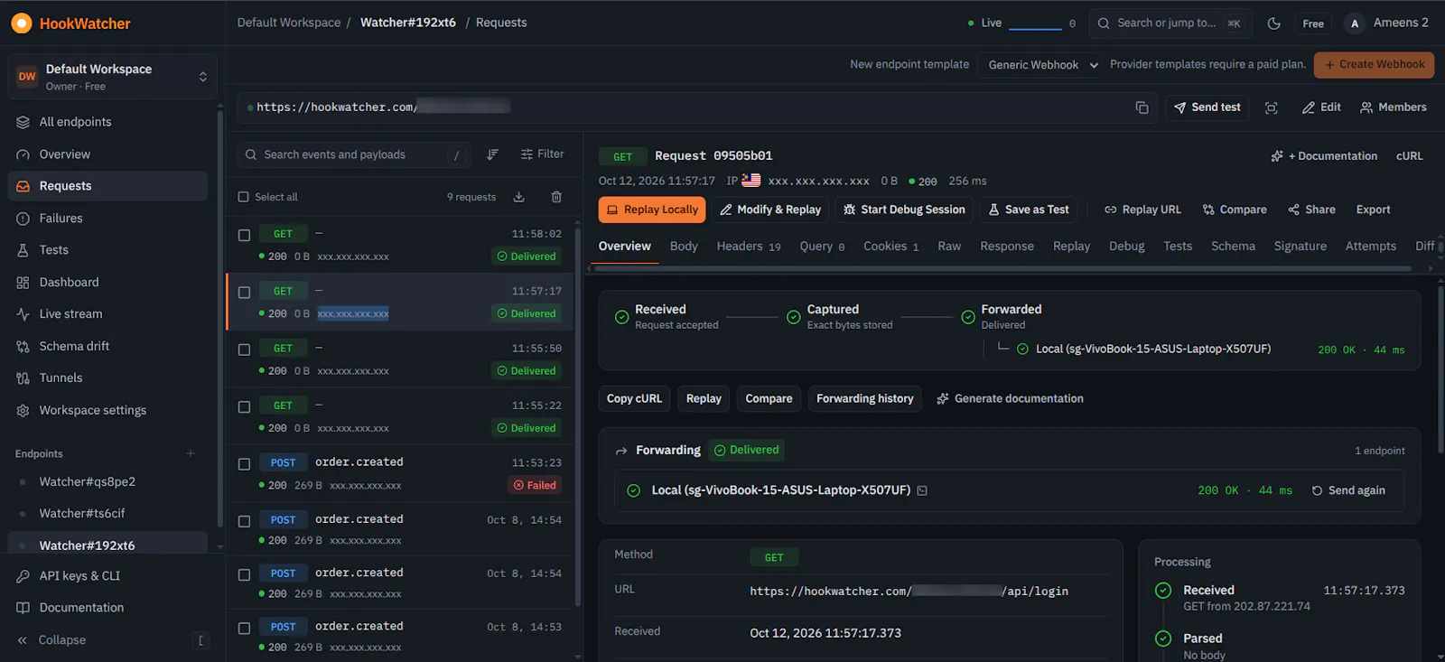Click Send again for Local endpoint
The height and width of the screenshot is (662, 1445).
click(1348, 490)
